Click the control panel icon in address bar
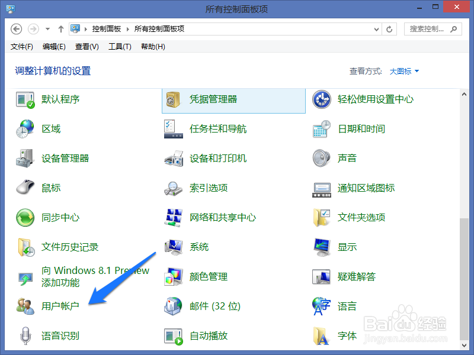This screenshot has height=355, width=474. (75, 28)
